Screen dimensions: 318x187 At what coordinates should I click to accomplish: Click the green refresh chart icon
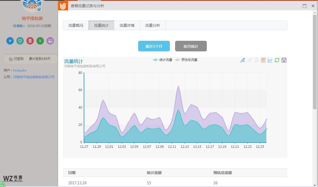[x=277, y=60]
